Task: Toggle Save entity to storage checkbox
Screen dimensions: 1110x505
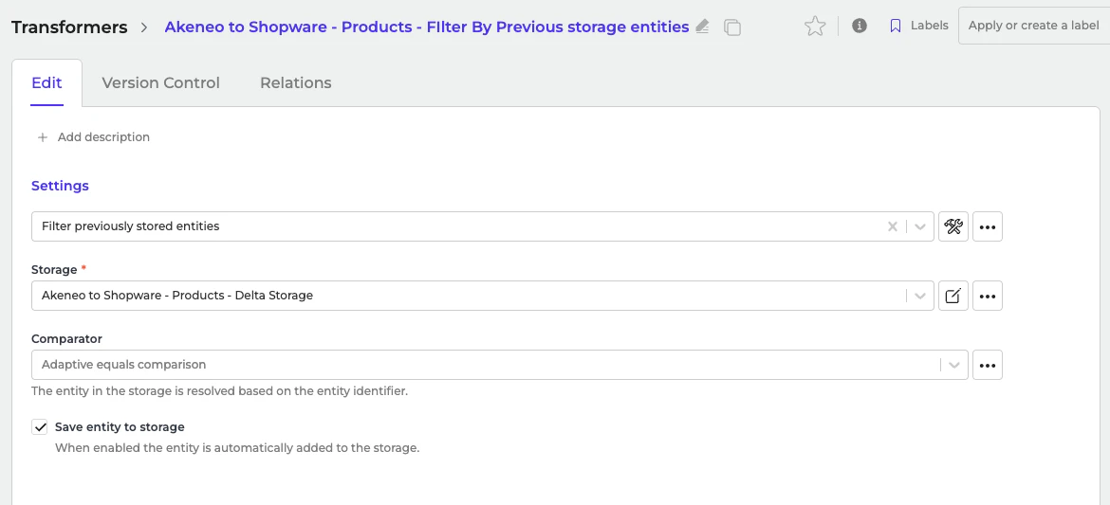Action: tap(40, 427)
